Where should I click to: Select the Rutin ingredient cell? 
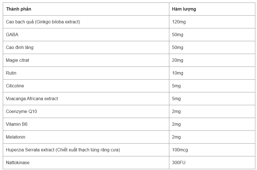11,73
